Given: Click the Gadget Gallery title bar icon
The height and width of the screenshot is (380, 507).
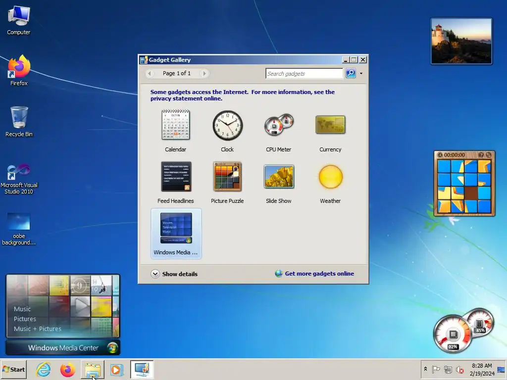Looking at the screenshot, I should coord(144,60).
